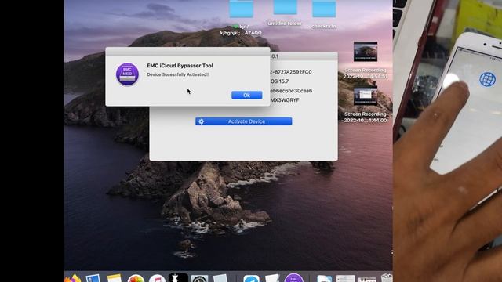Click the hash text ending eb6ec6bc30cea6
Viewport: 502px width, 282px height.
291,91
